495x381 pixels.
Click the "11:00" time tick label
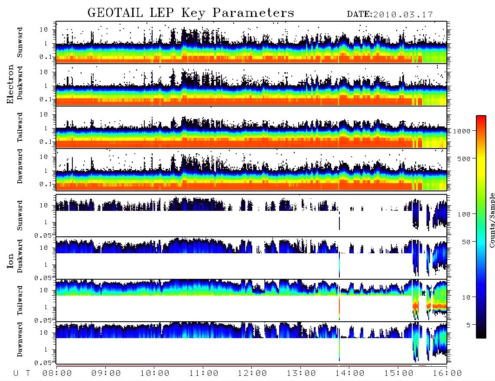[x=204, y=373]
